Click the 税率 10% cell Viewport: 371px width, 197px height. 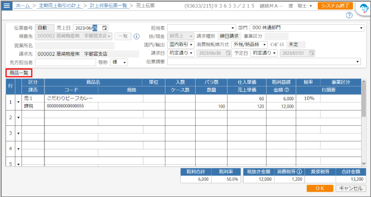pyautogui.click(x=308, y=99)
